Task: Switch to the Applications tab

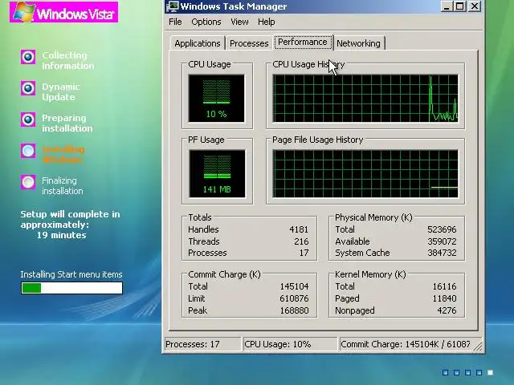Action: 198,43
